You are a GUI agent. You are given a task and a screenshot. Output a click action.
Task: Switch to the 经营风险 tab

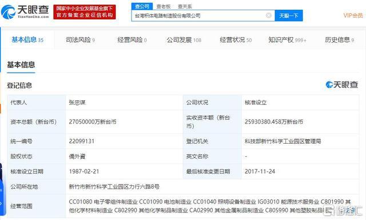tap(132, 40)
